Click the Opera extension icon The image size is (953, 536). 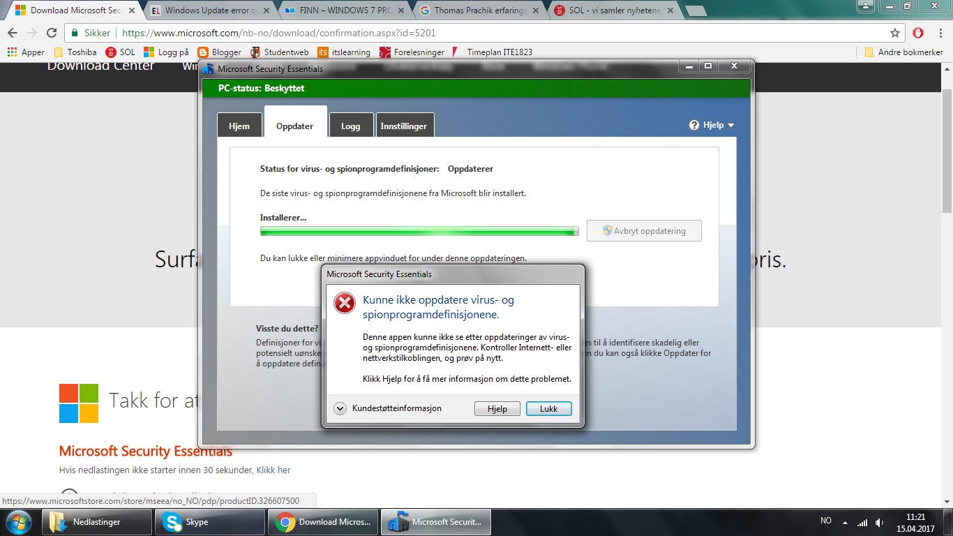[x=918, y=33]
